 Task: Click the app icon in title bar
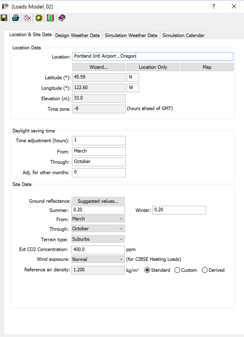tap(5, 6)
